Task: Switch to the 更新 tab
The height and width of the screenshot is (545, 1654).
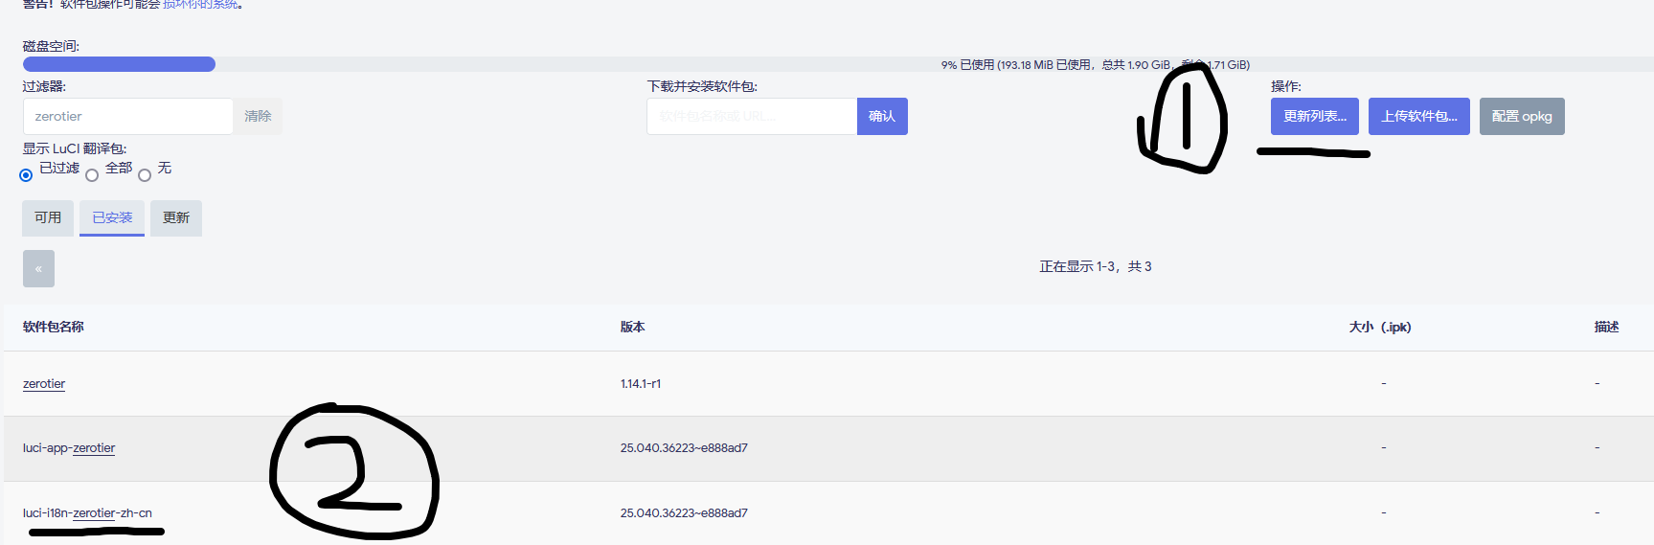Action: pos(176,217)
